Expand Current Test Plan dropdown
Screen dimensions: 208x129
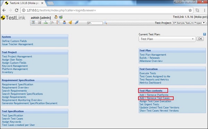tap(167, 39)
